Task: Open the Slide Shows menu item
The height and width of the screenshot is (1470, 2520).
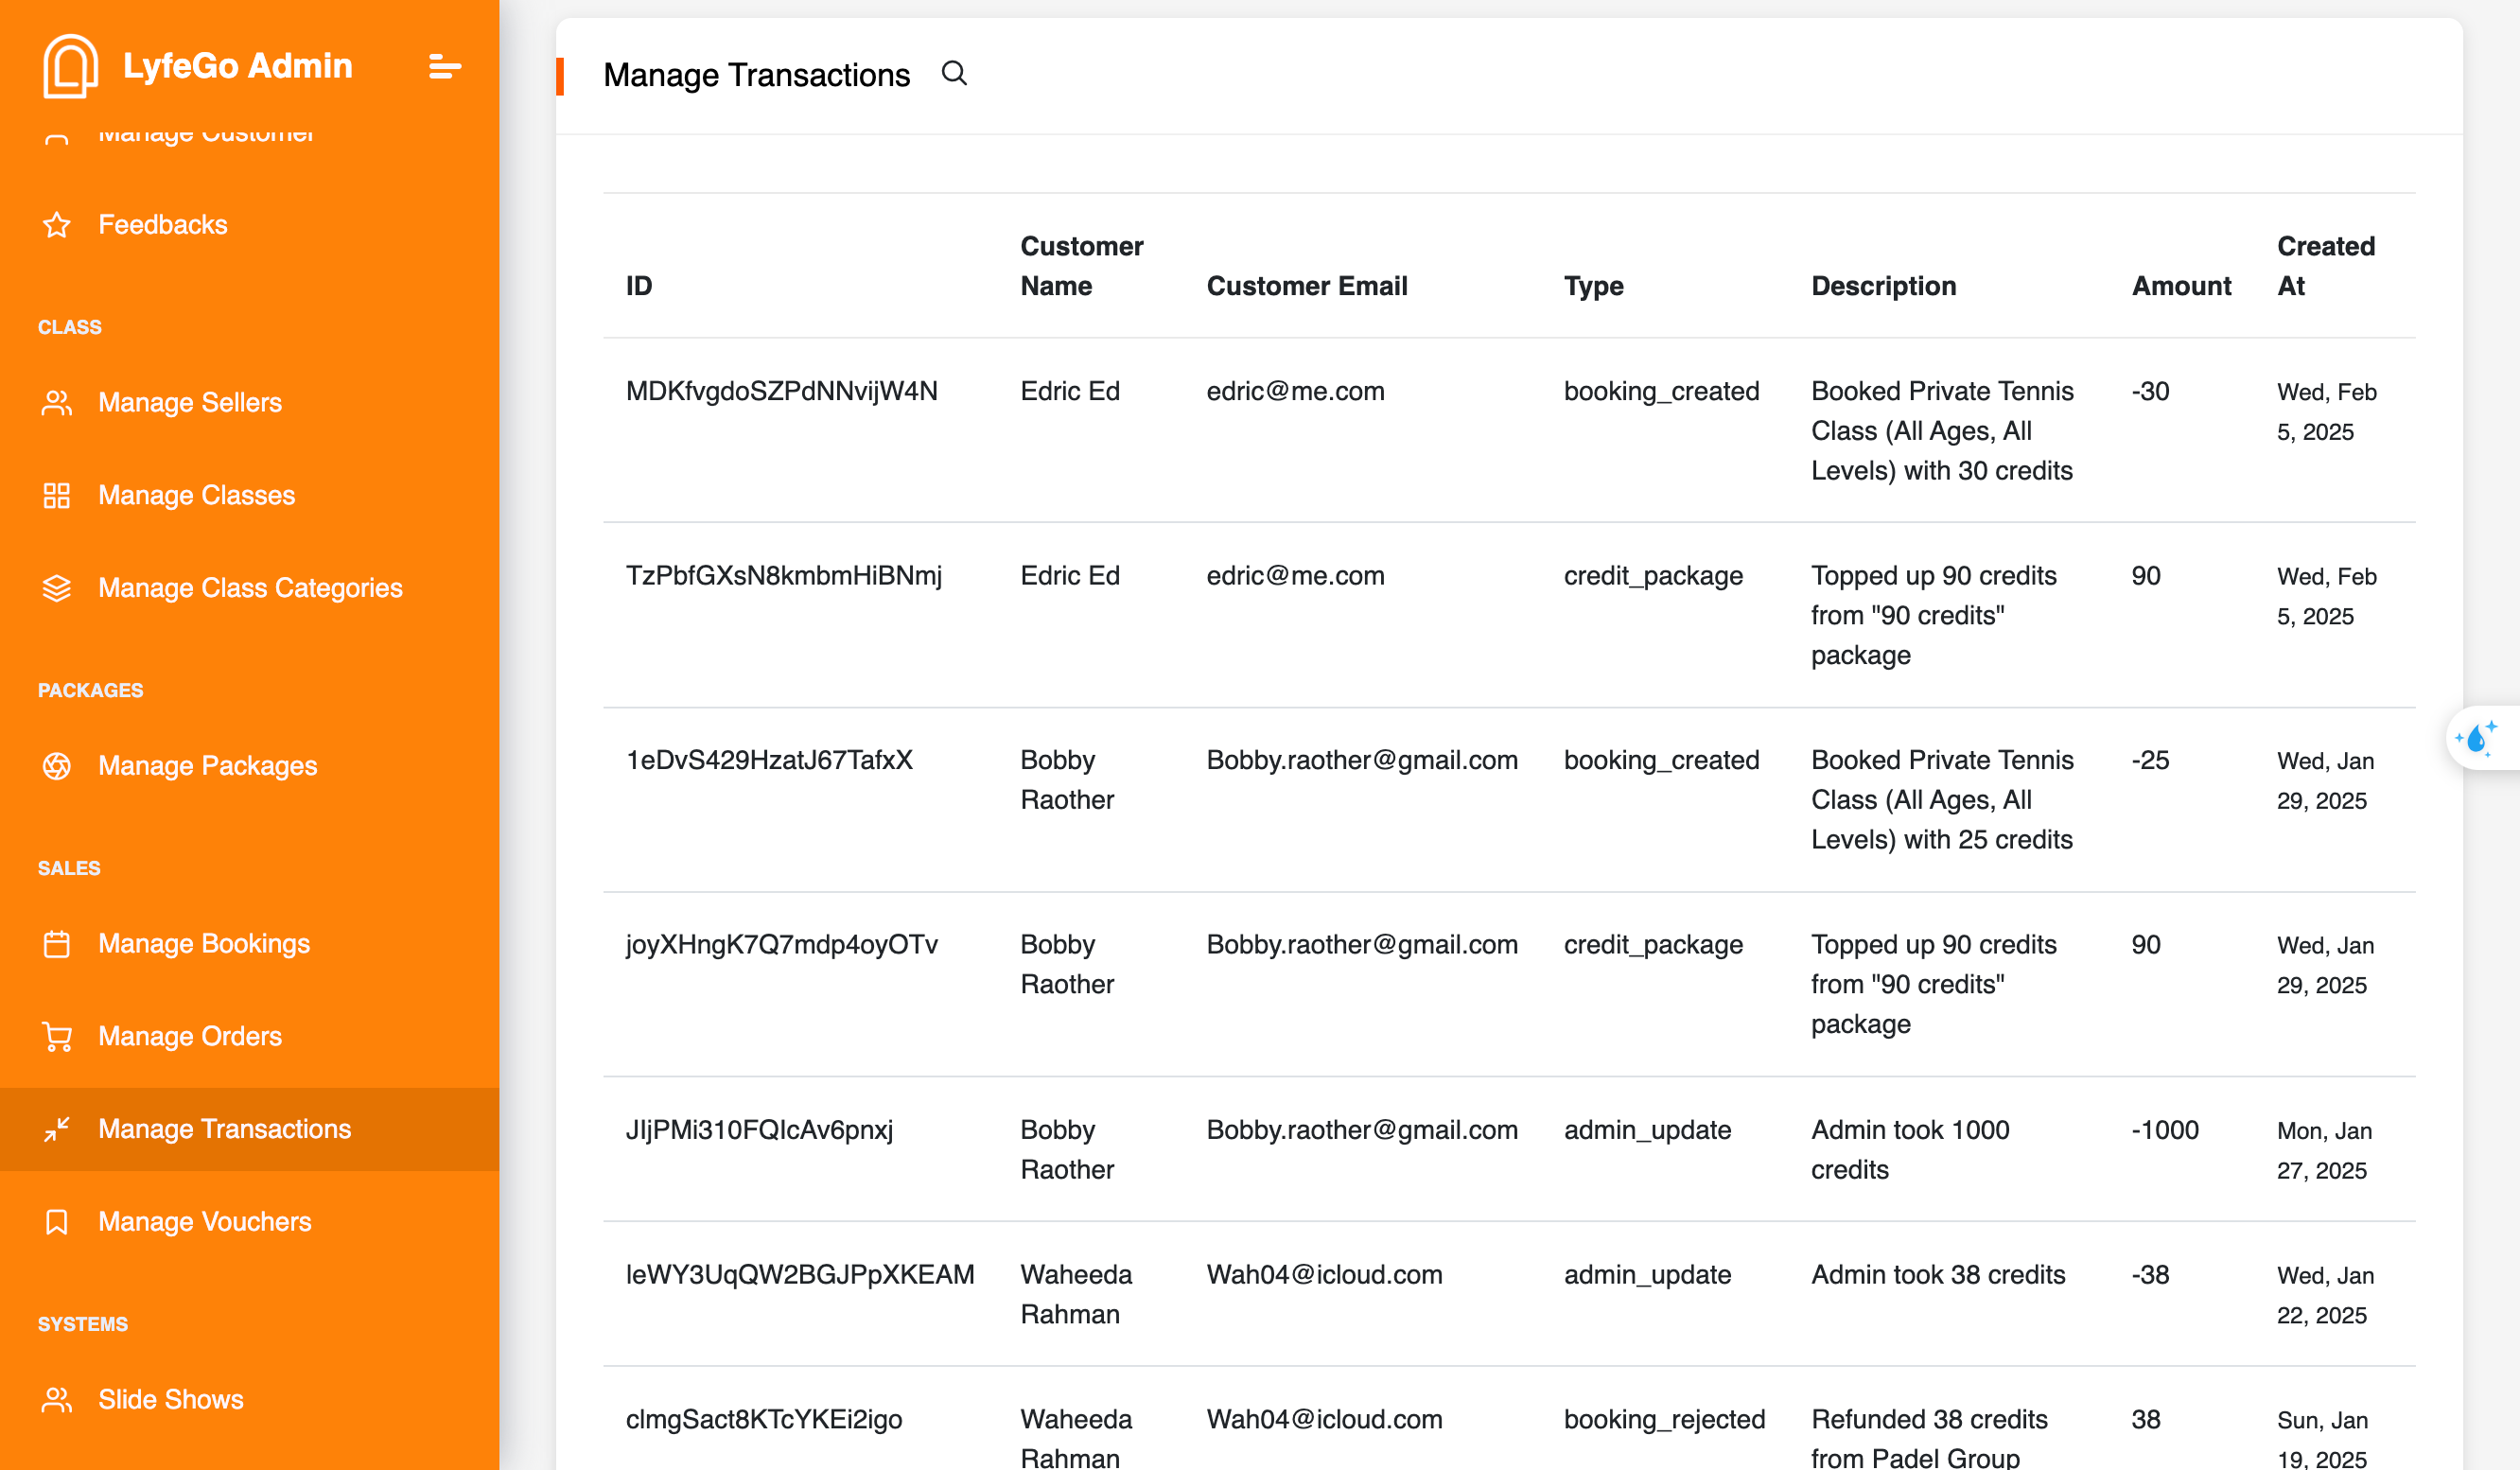Action: pyautogui.click(x=170, y=1399)
